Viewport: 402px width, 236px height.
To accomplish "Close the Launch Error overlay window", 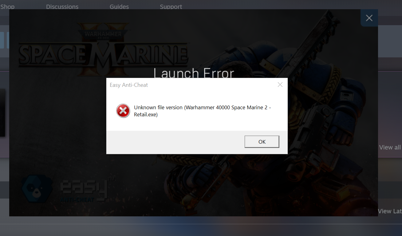I will [369, 18].
